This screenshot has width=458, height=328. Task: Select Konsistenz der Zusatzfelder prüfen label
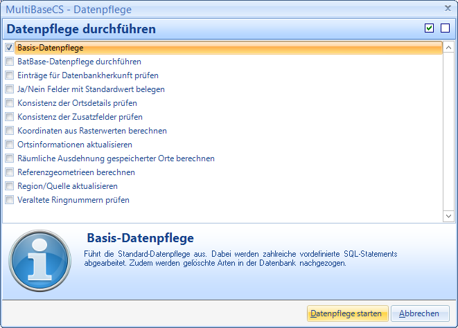click(x=80, y=117)
